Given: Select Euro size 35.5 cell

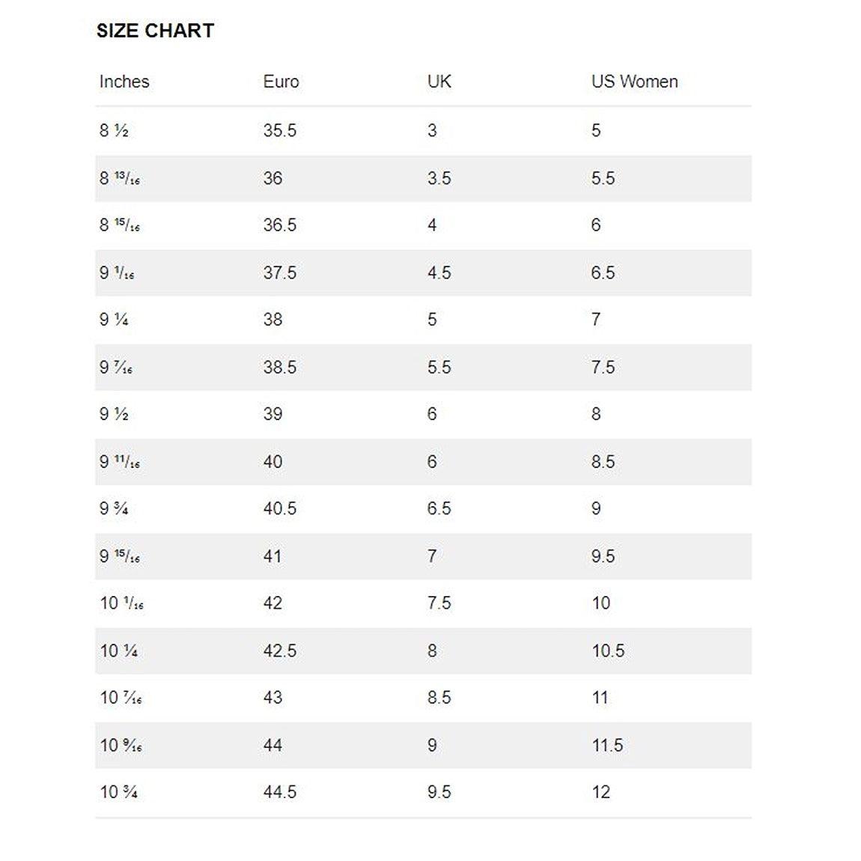Looking at the screenshot, I should point(279,130).
